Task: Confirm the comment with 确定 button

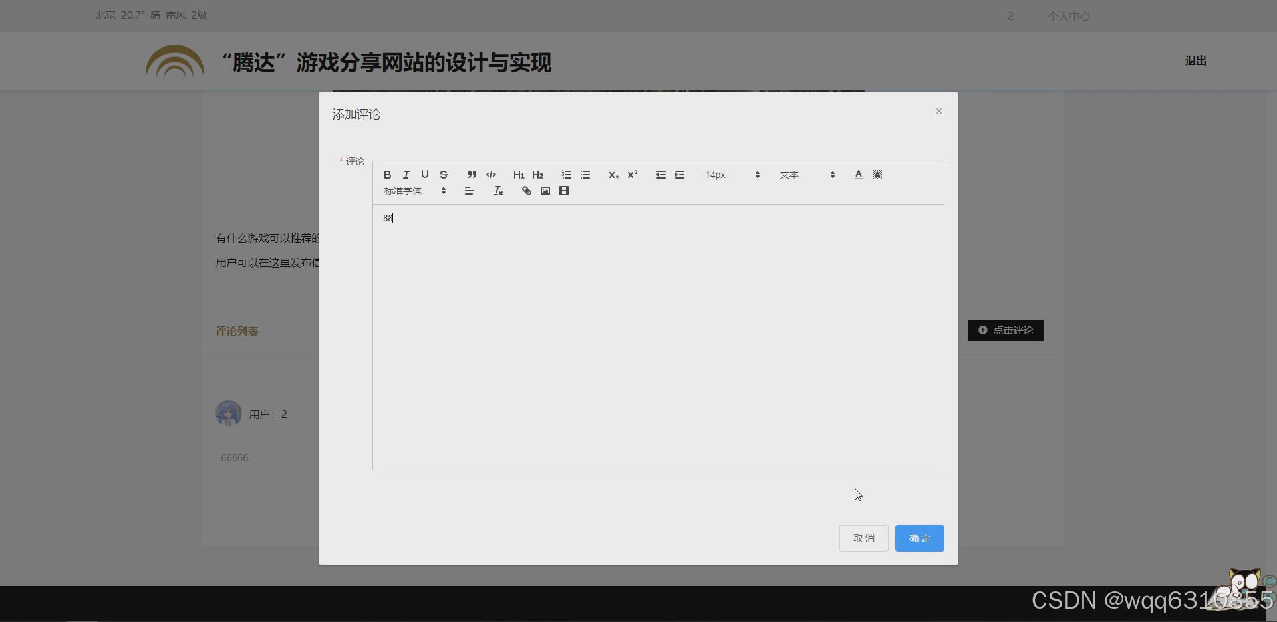Action: [x=919, y=538]
